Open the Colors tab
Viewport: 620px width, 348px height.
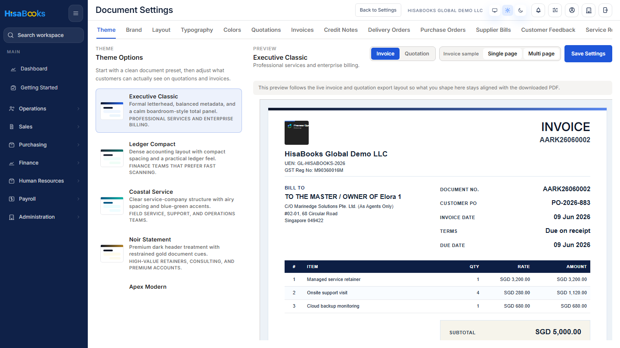pos(232,30)
